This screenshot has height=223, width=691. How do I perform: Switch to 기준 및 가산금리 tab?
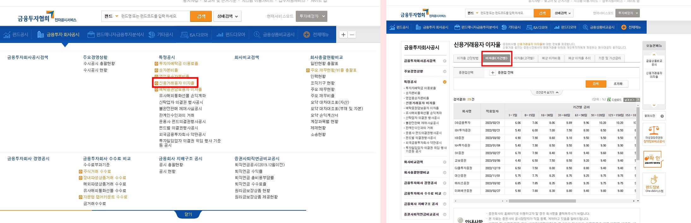[610, 58]
